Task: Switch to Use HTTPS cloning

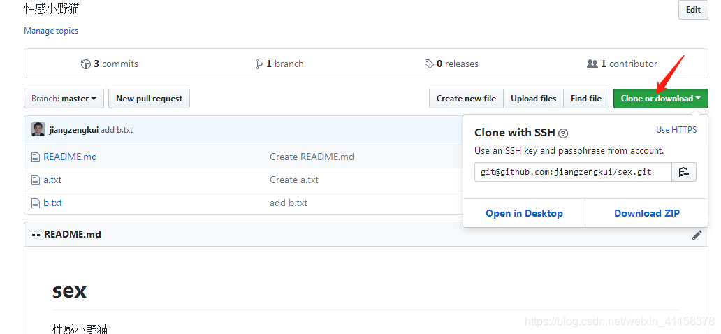Action: (x=676, y=130)
